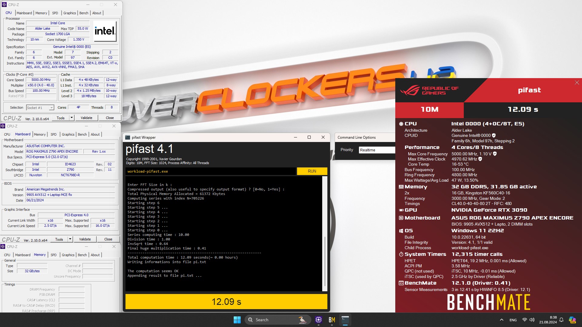Click the Motherboard section icon in BenchMate panel
Screen dimensions: 582x327
(401, 218)
